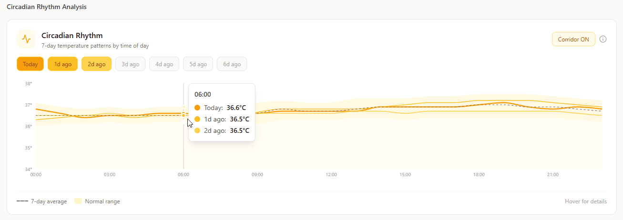Click the Circadian Rhythm card title
Screen dimensions: 623x220
click(72, 35)
